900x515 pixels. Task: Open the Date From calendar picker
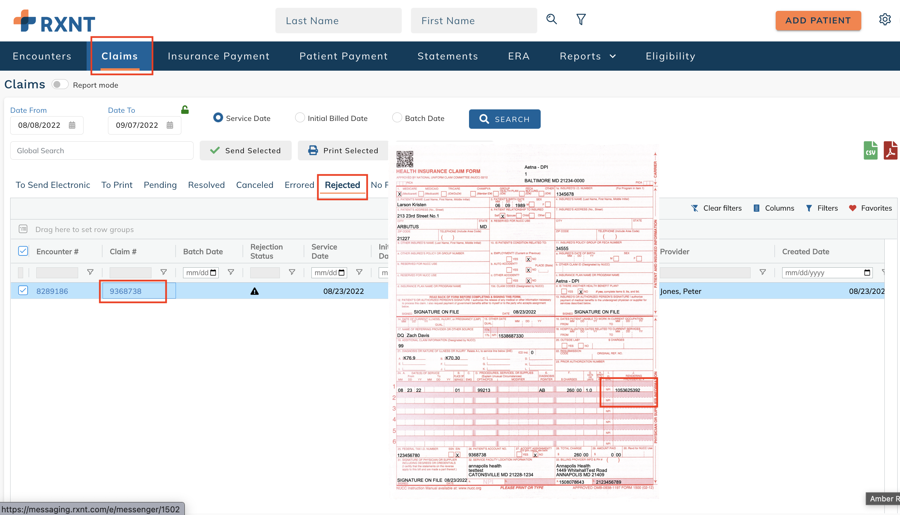pyautogui.click(x=72, y=125)
